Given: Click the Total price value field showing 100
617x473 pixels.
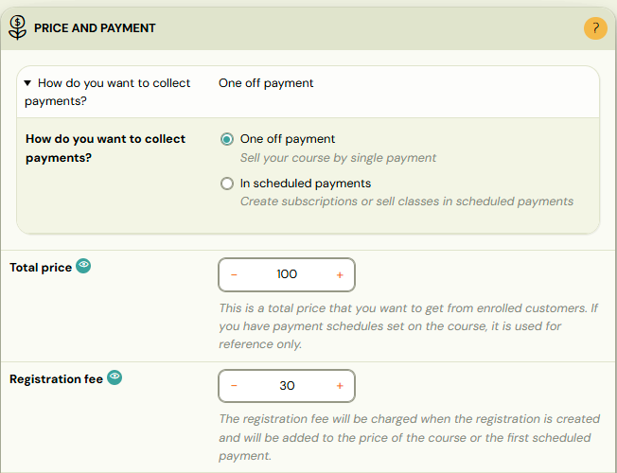Looking at the screenshot, I should [x=287, y=274].
